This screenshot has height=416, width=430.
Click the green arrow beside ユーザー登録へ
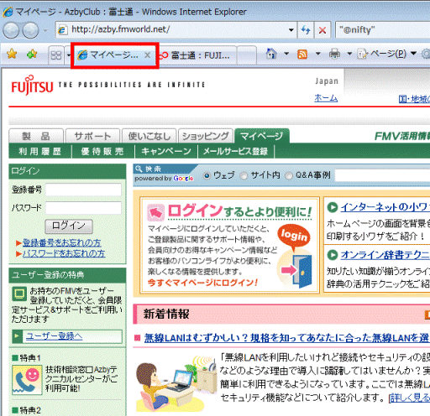coord(17,335)
